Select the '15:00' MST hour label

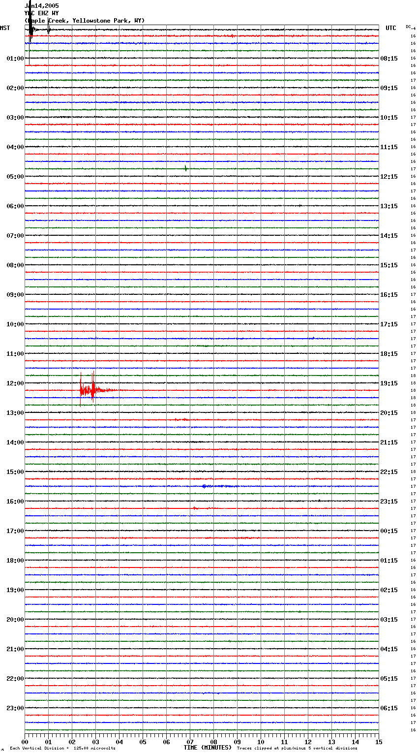[15, 472]
